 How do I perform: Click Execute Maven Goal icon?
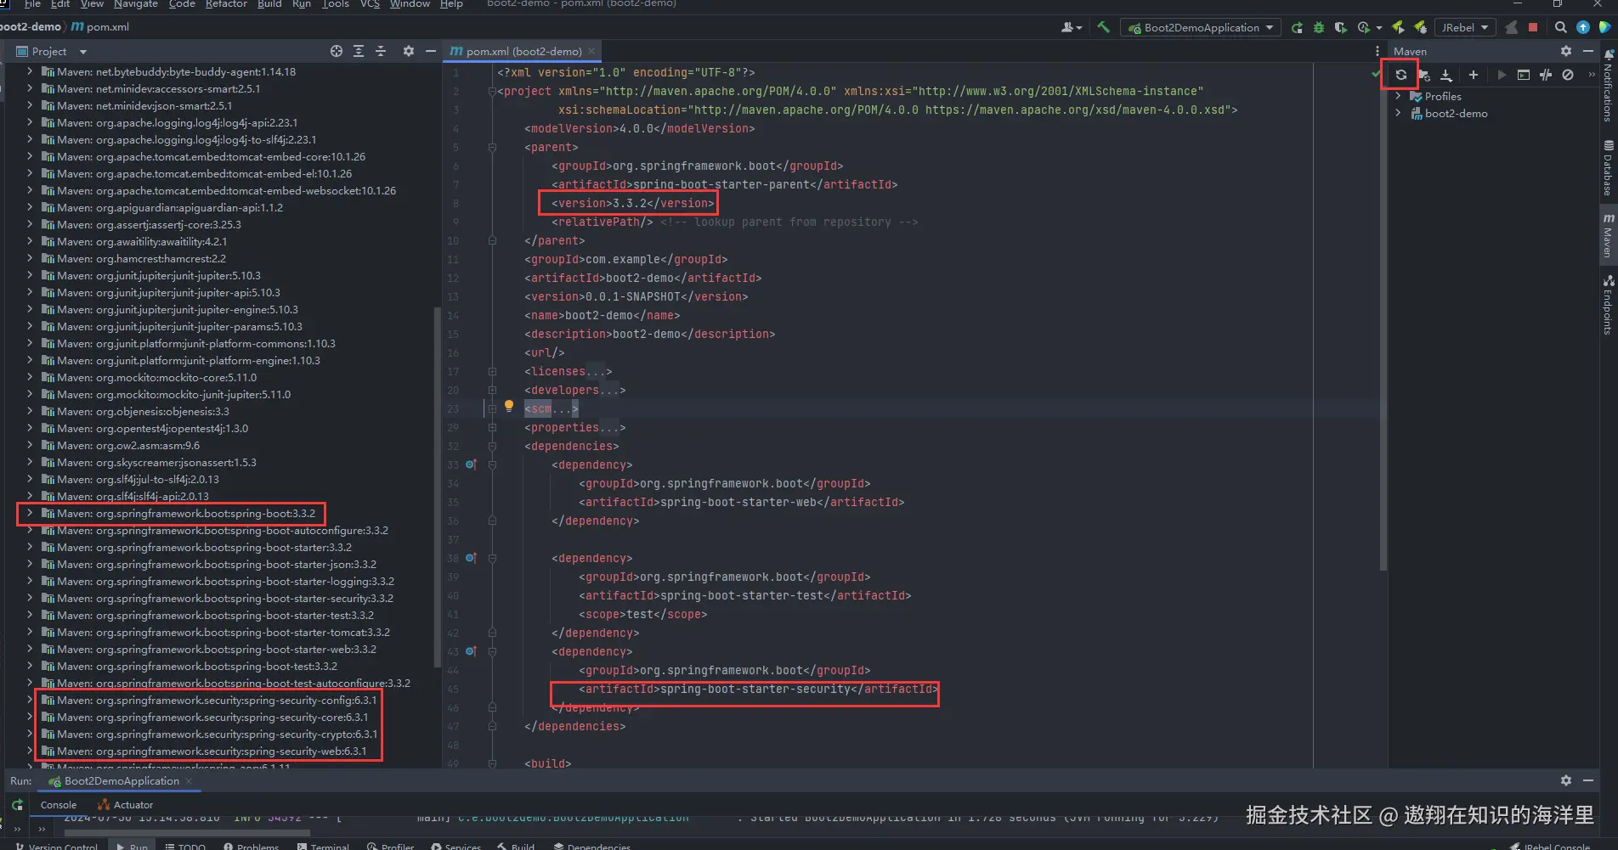1524,75
